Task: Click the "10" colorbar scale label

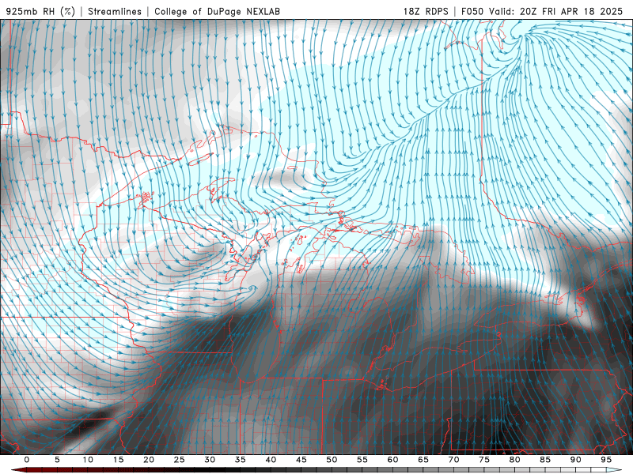Action: [x=88, y=460]
